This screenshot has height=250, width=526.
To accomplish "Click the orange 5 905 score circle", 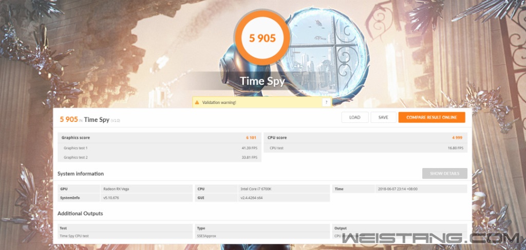I will (x=262, y=38).
